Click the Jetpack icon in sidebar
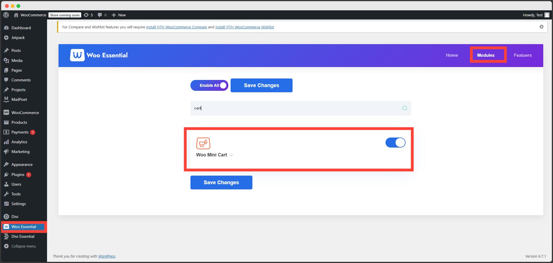Screen dimensions: 553x263 6,38
